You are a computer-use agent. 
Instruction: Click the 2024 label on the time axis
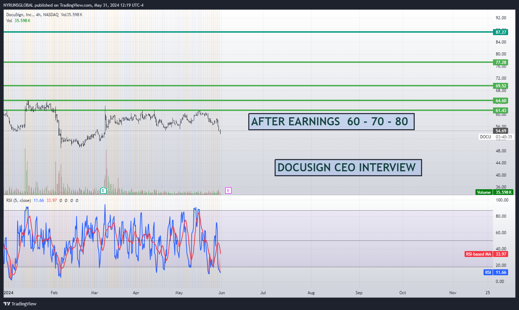tap(8, 293)
